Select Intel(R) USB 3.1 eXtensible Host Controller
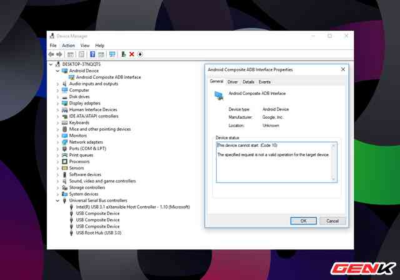 tap(133, 207)
